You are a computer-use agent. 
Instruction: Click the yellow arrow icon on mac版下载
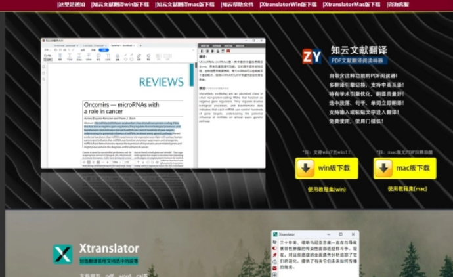383,168
